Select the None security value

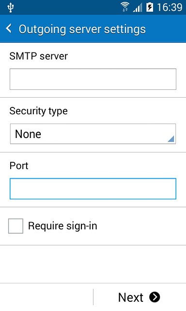[x=28, y=134]
